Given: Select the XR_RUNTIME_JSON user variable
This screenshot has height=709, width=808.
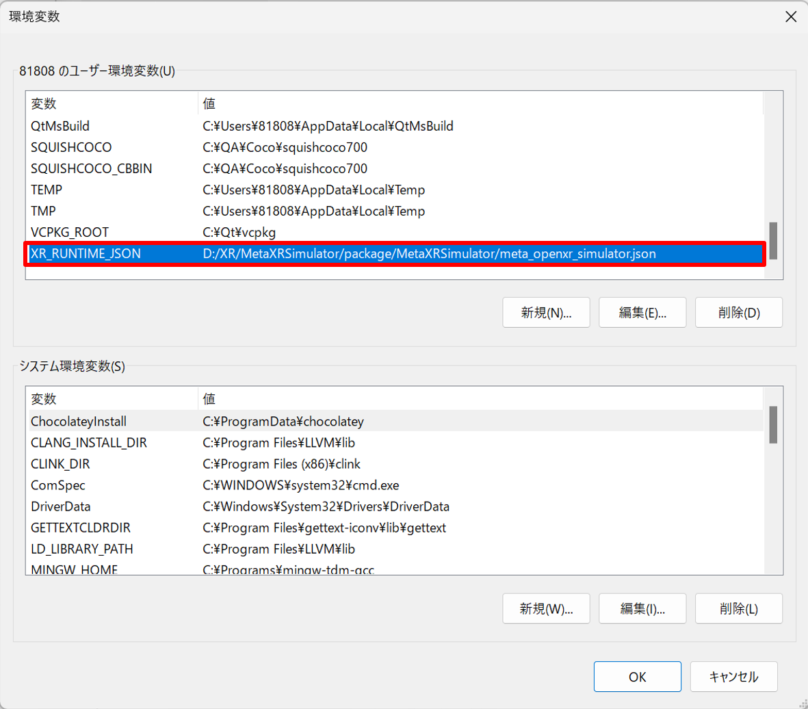Looking at the screenshot, I should click(86, 254).
